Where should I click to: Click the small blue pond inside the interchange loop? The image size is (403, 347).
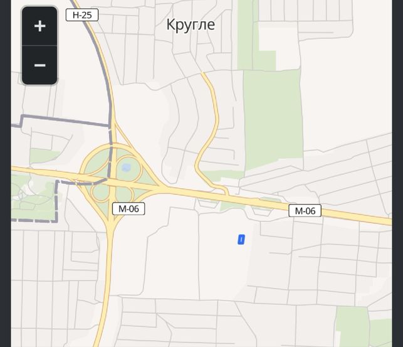[126, 168]
